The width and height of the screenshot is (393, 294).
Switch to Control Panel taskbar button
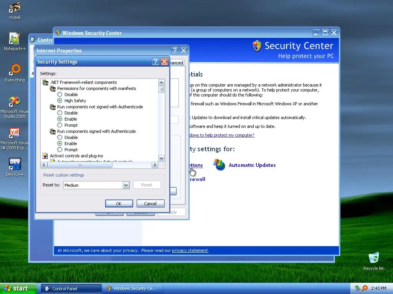point(71,289)
